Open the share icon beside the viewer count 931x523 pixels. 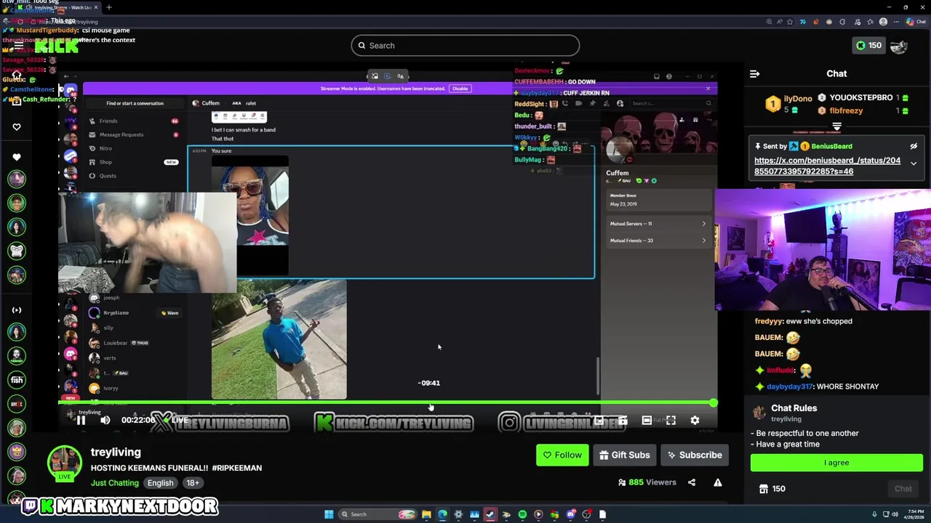(x=692, y=482)
